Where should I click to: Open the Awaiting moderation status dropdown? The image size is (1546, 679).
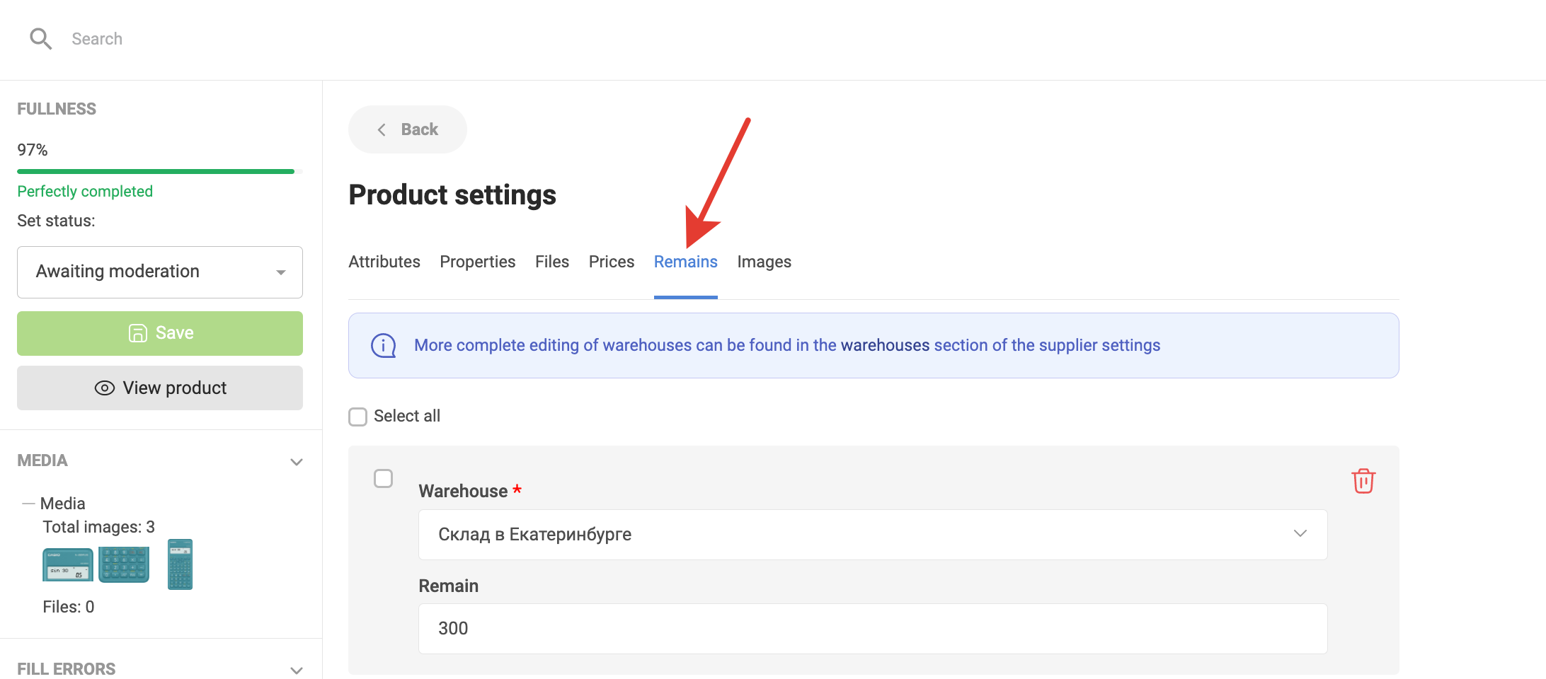160,272
